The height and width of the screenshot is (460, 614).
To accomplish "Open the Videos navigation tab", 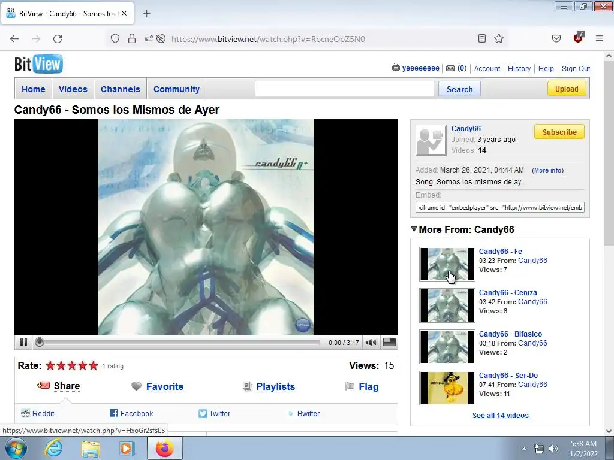I will pyautogui.click(x=73, y=89).
